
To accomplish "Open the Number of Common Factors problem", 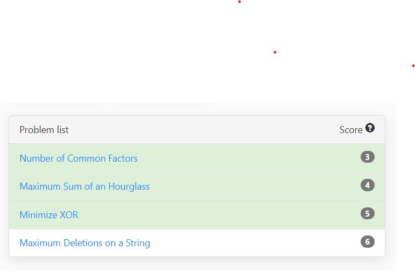I will click(79, 158).
